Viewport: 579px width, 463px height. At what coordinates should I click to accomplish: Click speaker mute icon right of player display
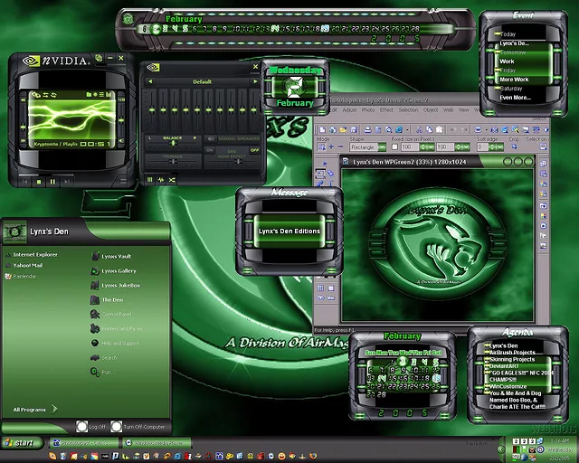(121, 141)
